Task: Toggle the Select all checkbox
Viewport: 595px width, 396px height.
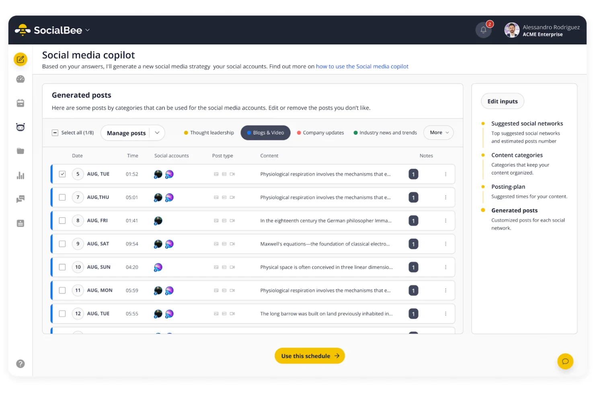Action: click(x=55, y=133)
